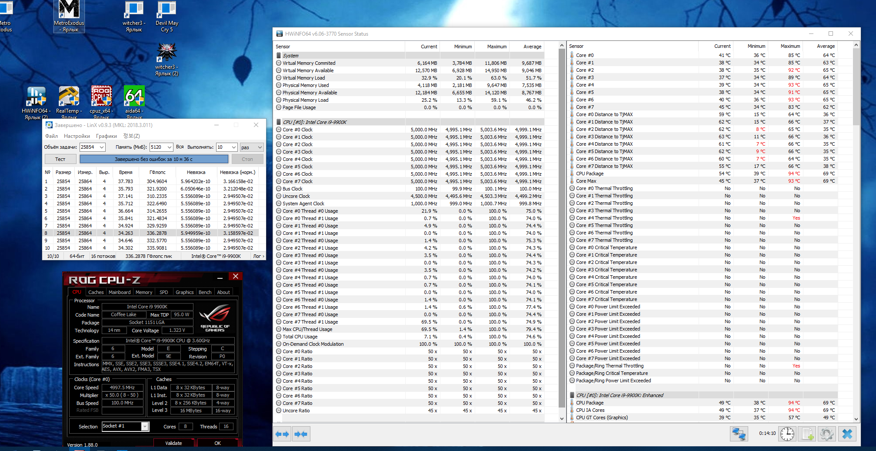Click the clock reset timer icon in HWiNFO
The height and width of the screenshot is (451, 876).
coord(787,434)
